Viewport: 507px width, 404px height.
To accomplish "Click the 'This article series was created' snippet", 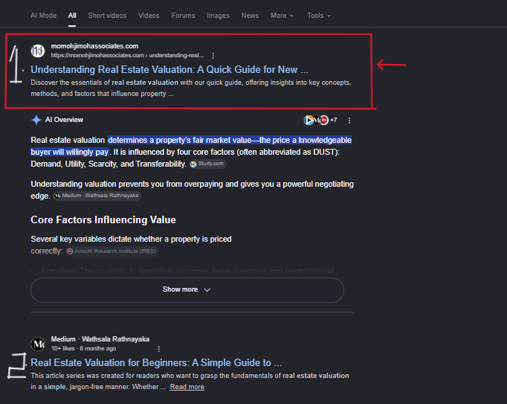I will click(190, 382).
